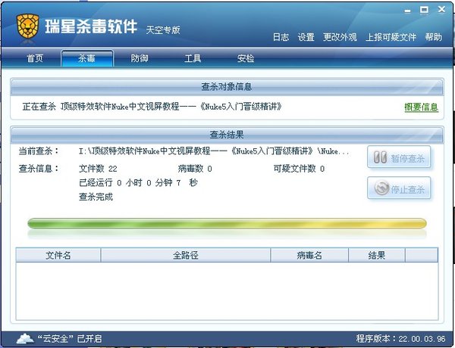This screenshot has height=348, width=455.
Task: Sort by 文件名 column header
Action: 58,255
